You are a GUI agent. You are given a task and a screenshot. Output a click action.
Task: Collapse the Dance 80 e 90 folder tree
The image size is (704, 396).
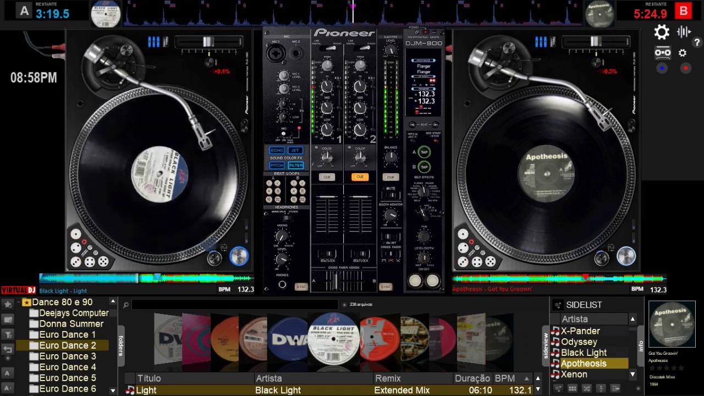pos(19,302)
